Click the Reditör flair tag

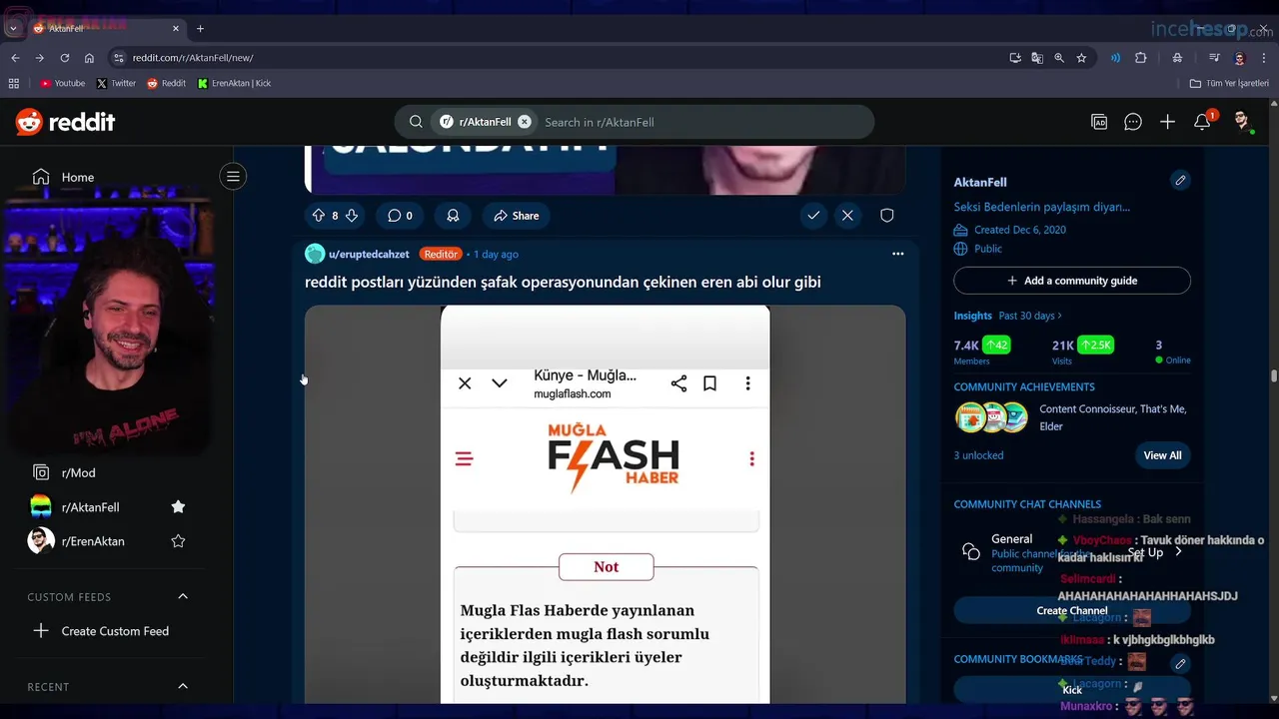(441, 254)
